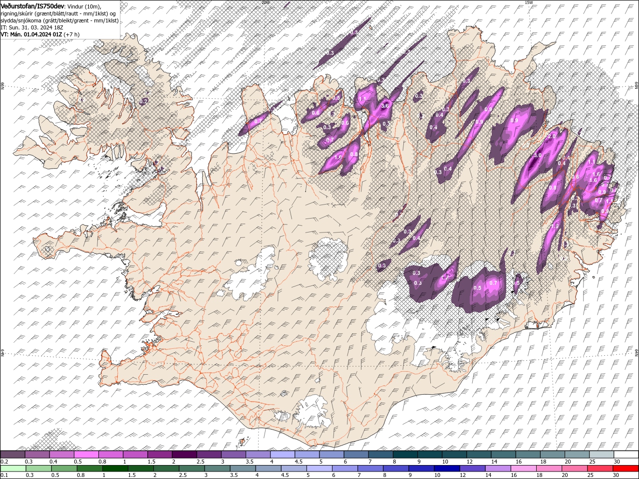
Task: Click the Veðurstofan/IS750dev title text
Action: [x=33, y=5]
